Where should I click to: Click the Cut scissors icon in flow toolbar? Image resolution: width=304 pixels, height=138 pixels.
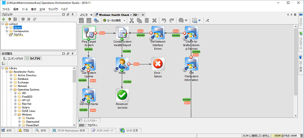click(132, 21)
